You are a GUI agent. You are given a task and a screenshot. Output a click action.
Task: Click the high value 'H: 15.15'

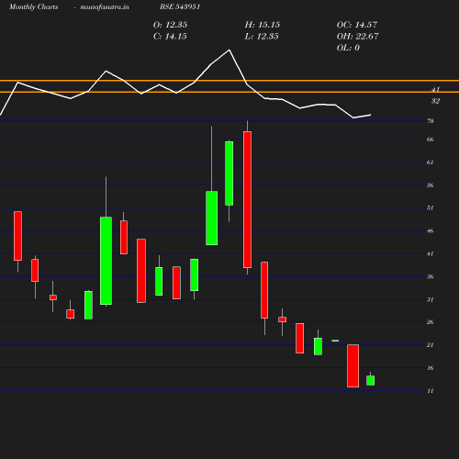(x=263, y=25)
